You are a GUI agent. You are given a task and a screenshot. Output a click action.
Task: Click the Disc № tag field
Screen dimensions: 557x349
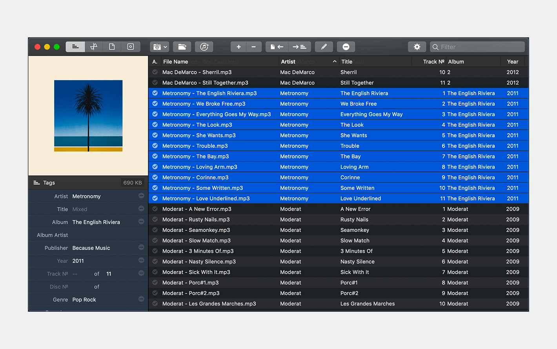81,287
